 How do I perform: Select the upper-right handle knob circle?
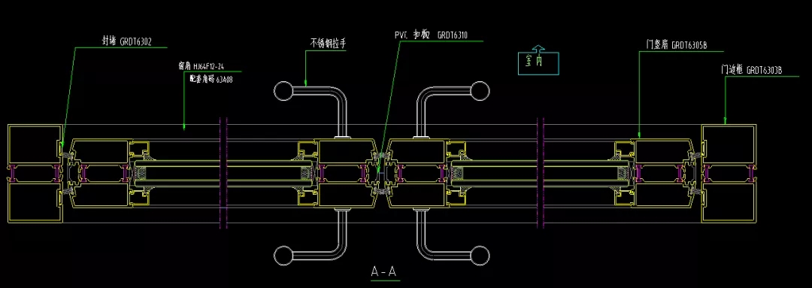[480, 91]
